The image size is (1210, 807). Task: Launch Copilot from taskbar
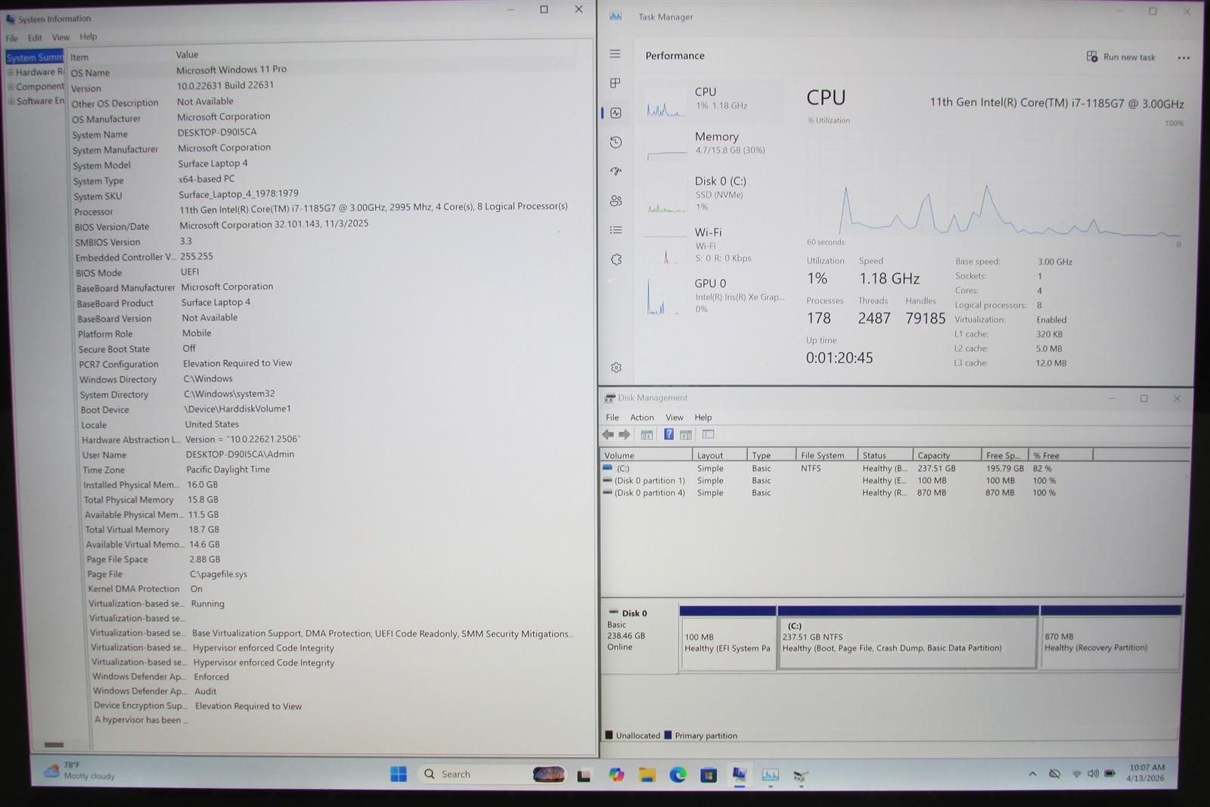(616, 774)
